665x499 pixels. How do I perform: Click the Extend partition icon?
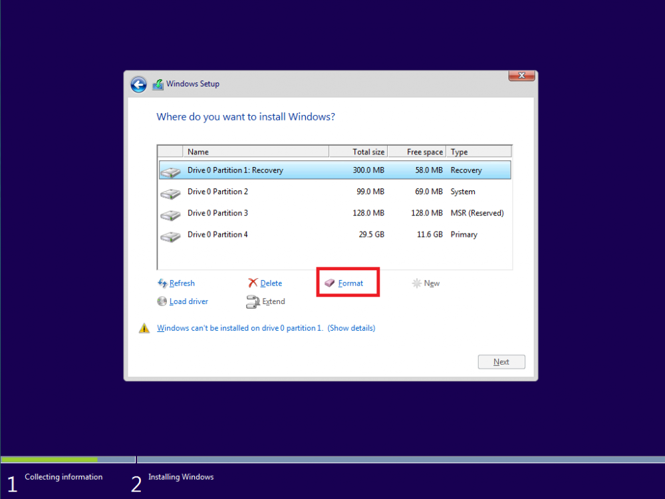point(253,301)
